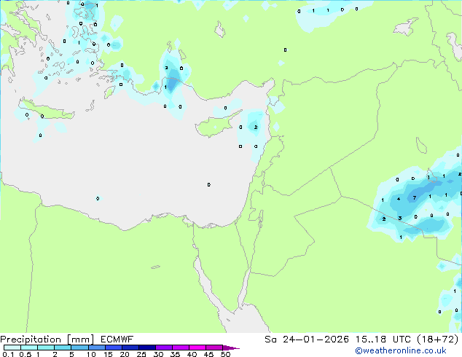
Task: Click the 0.1–0.5 mm lightest legend swatch
Action: (x=12, y=348)
